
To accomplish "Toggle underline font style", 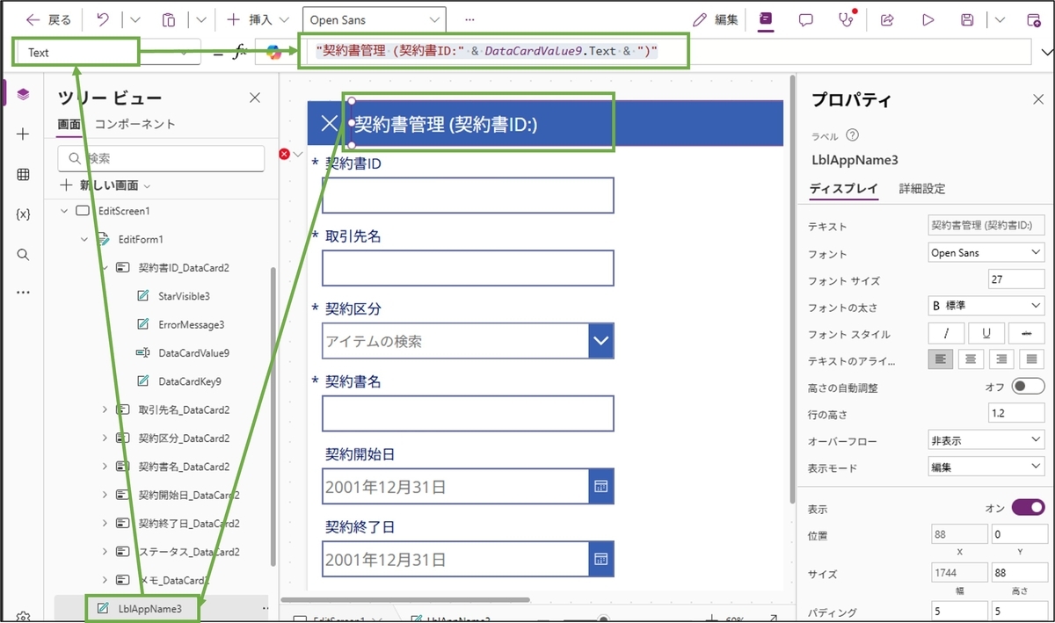I will (x=986, y=334).
